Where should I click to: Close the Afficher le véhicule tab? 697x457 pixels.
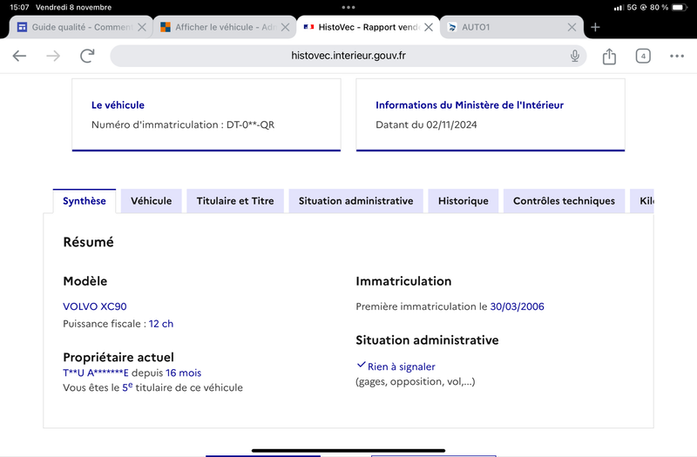(x=286, y=28)
